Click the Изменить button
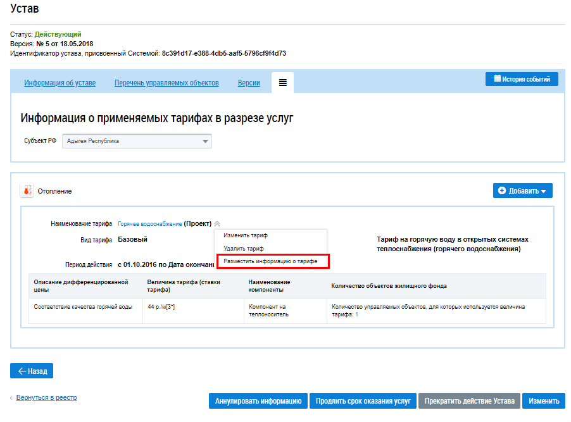This screenshot has height=422, width=571. 544,401
